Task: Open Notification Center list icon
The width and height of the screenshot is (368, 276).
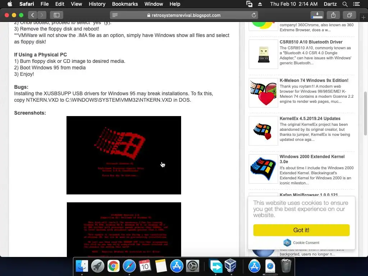Action: 356,4
